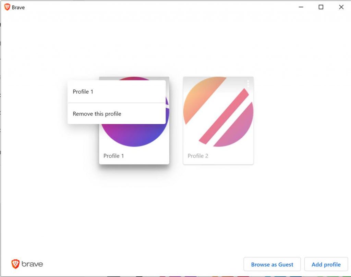
Task: Open more options for Profile 2
Action: click(x=248, y=84)
